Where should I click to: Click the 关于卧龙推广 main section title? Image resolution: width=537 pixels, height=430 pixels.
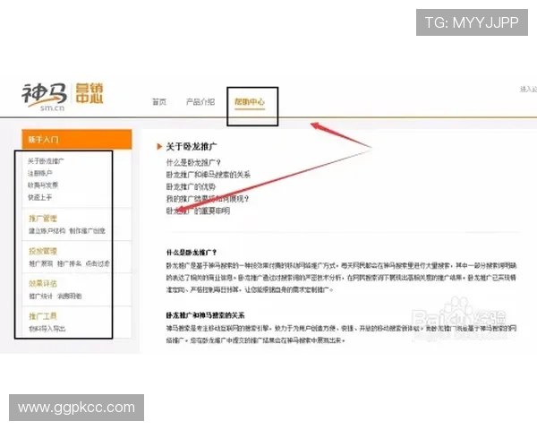click(192, 147)
